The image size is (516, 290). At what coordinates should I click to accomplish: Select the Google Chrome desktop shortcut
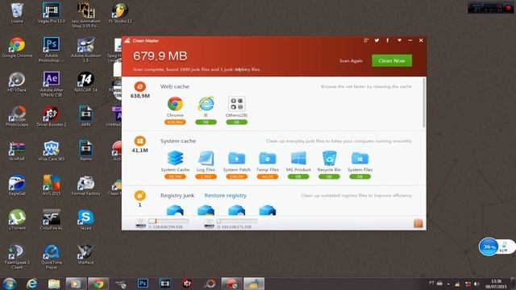point(17,47)
